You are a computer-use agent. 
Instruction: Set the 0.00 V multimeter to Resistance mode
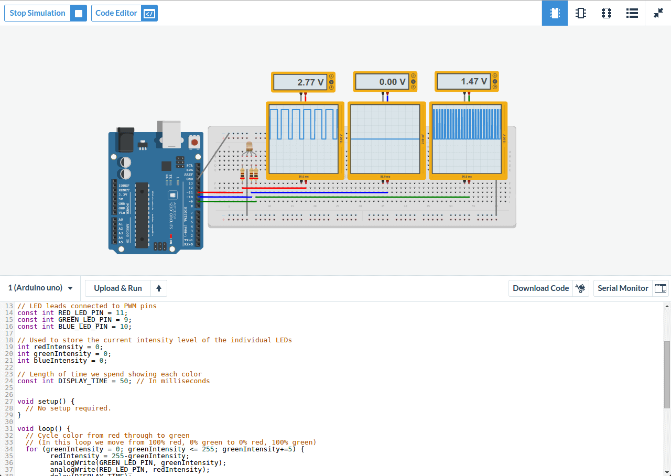click(x=413, y=88)
